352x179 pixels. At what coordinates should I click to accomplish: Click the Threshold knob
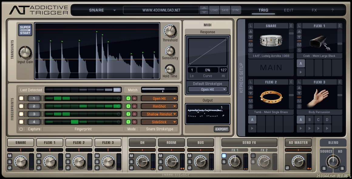(x=170, y=31)
